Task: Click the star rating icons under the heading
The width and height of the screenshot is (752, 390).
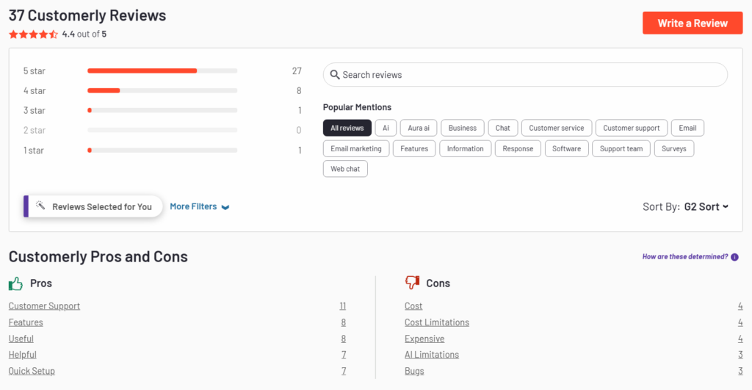Action: pyautogui.click(x=33, y=35)
